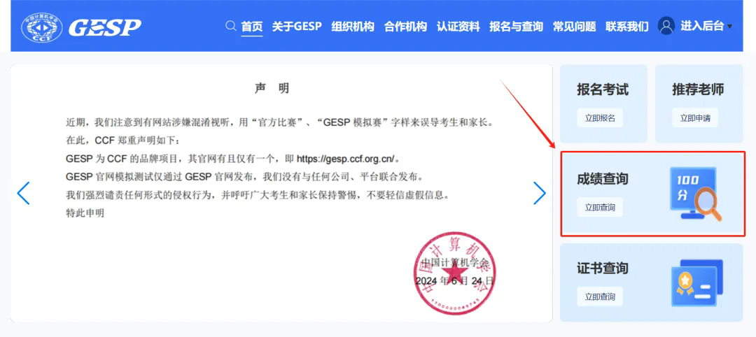This screenshot has height=337, width=756.
Task: Click the red official seal stamp
Action: point(455,273)
